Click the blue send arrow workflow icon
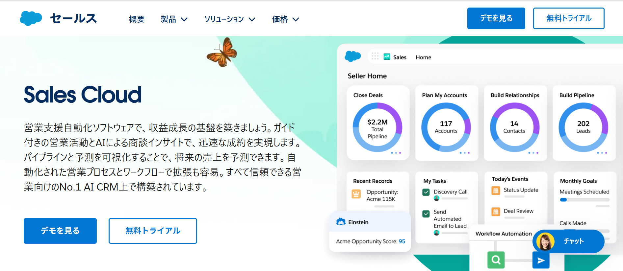Viewport: 623px width, 271px height. point(541,260)
